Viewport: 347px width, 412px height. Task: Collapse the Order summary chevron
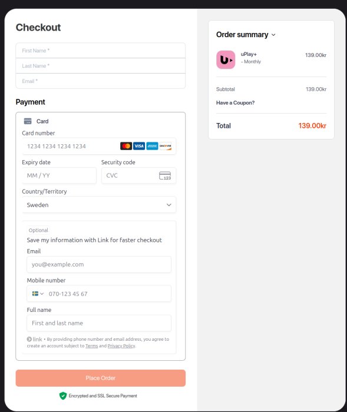(273, 35)
